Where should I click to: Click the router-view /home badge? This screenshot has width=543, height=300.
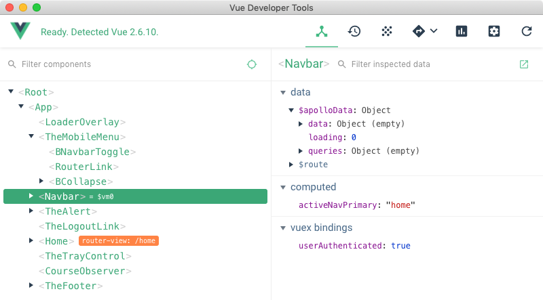[x=119, y=240]
